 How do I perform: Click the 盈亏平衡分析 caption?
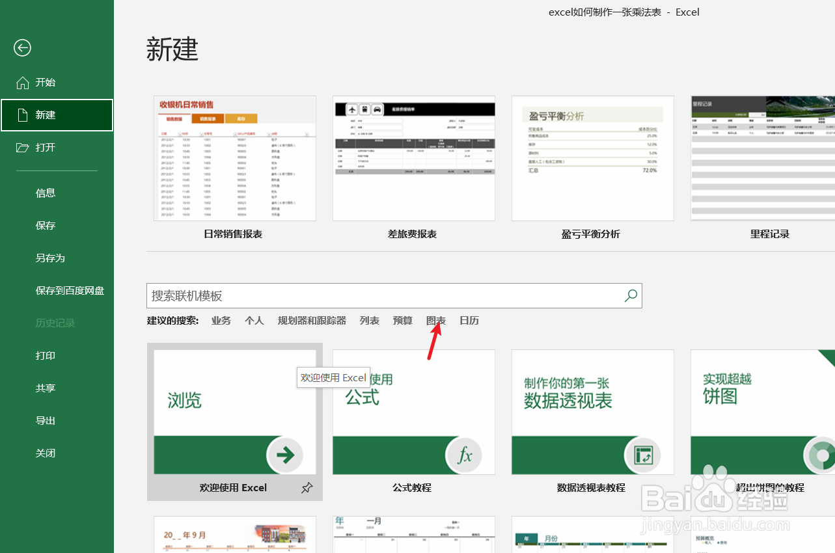(x=591, y=234)
